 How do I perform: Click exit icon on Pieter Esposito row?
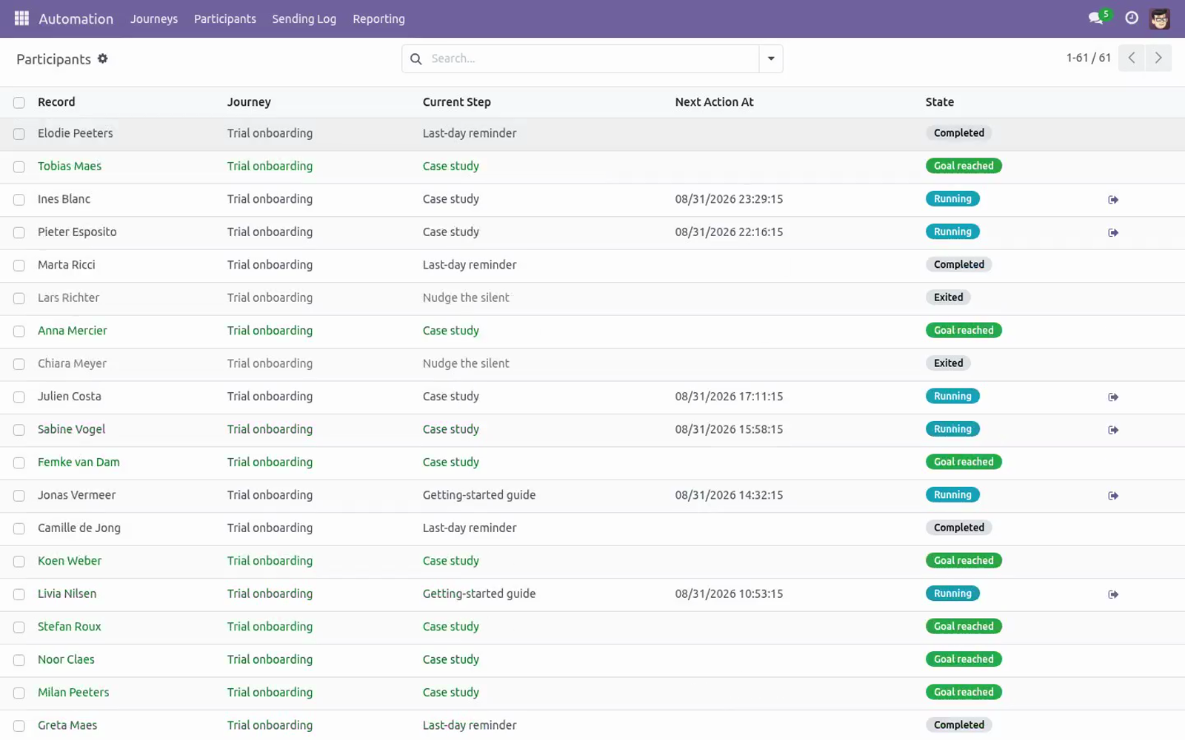(1113, 232)
